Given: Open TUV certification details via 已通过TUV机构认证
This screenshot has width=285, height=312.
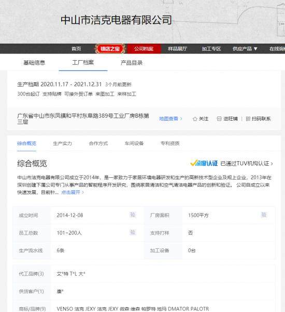Looking at the screenshot, I should pos(247,164).
